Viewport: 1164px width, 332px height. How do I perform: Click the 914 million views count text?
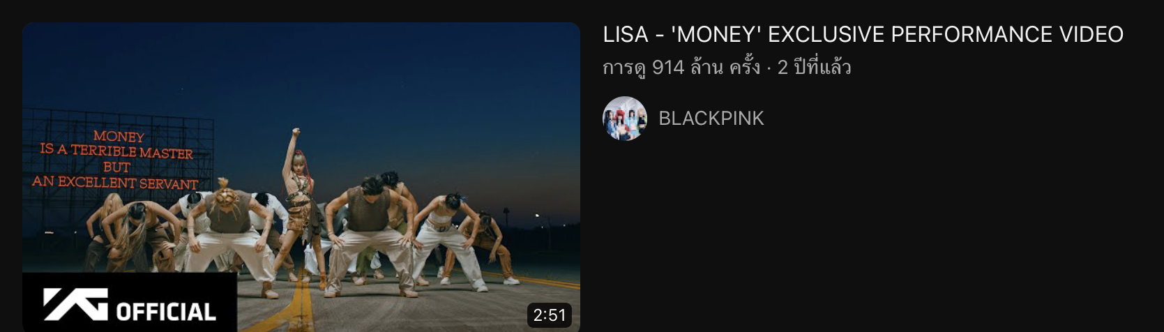(681, 68)
